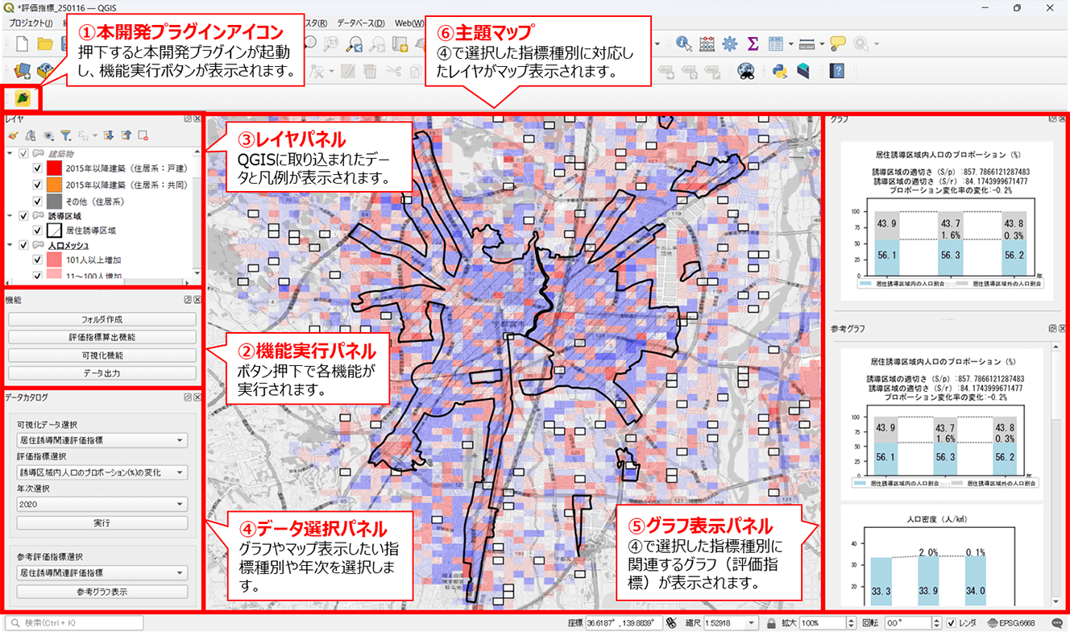Select the Identify Features tool
The height and width of the screenshot is (632, 1070).
point(684,44)
